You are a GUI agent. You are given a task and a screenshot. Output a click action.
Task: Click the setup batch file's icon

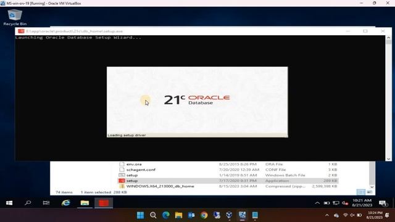coord(122,175)
